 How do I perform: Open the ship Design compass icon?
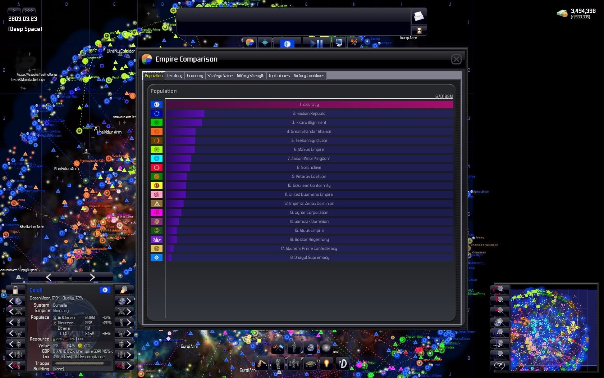(342, 364)
